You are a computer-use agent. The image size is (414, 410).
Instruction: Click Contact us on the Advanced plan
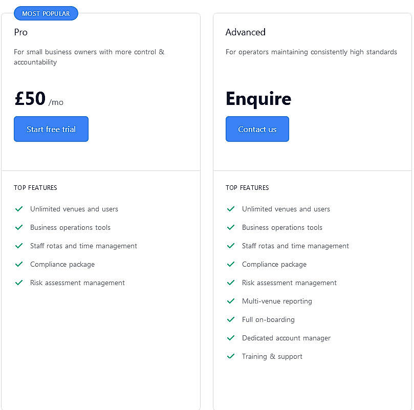(x=257, y=129)
